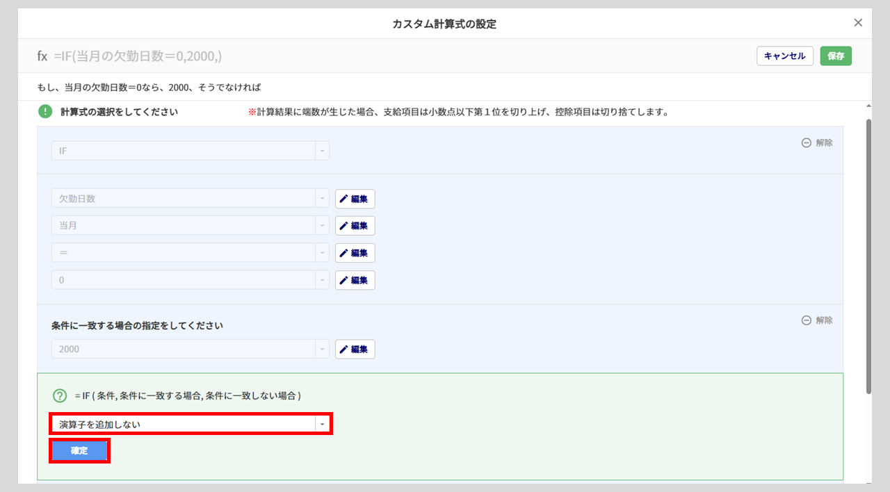The height and width of the screenshot is (492, 890).
Task: Click the green 保存 button
Action: 836,56
